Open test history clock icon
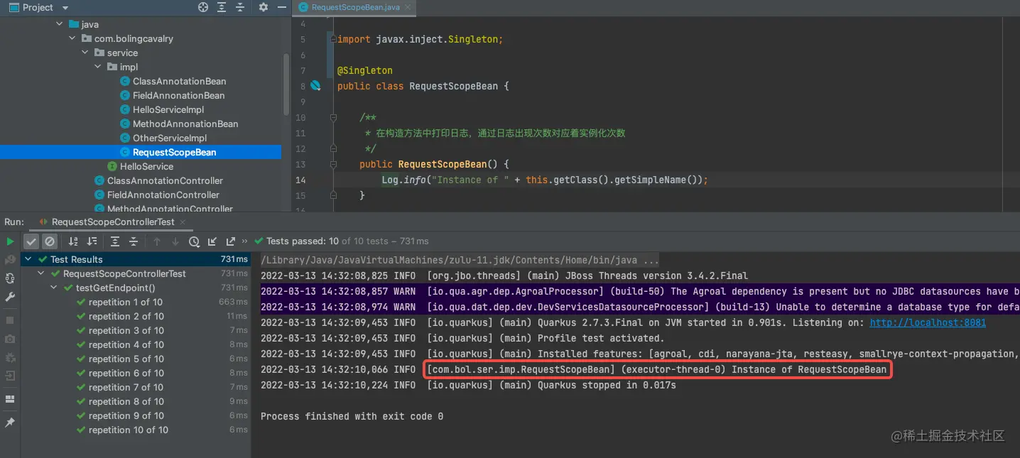This screenshot has height=458, width=1020. [194, 241]
